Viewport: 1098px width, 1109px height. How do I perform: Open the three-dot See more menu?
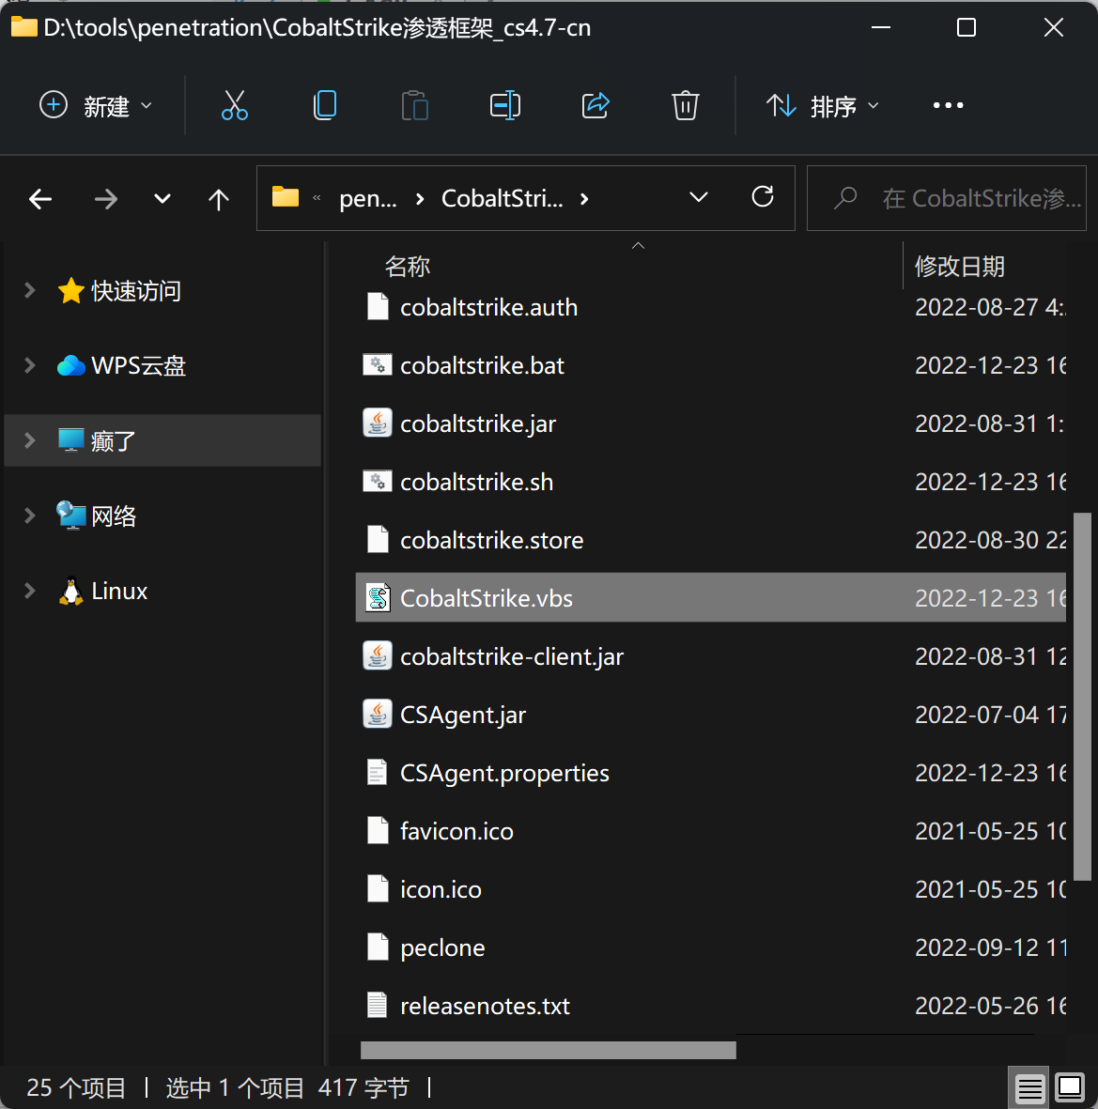coord(948,105)
